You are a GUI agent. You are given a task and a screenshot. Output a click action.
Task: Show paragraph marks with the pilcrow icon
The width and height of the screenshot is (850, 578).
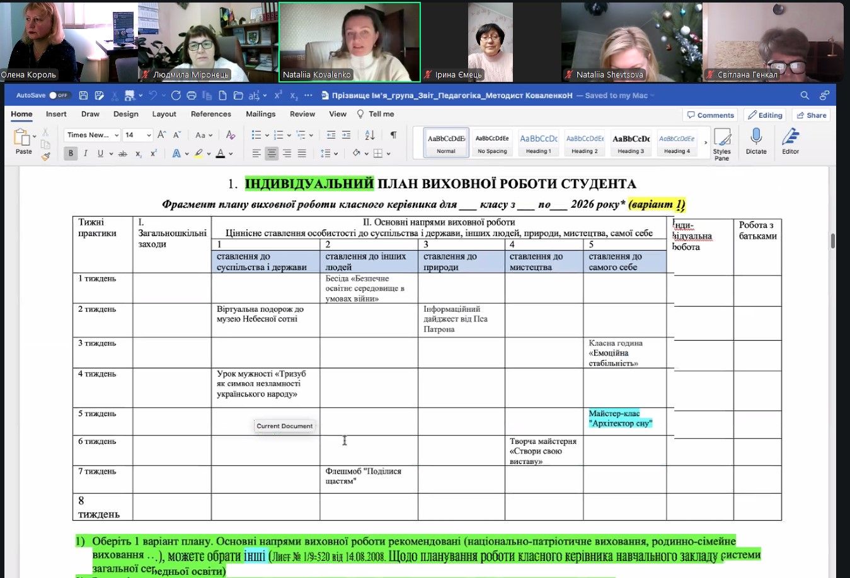click(x=393, y=135)
